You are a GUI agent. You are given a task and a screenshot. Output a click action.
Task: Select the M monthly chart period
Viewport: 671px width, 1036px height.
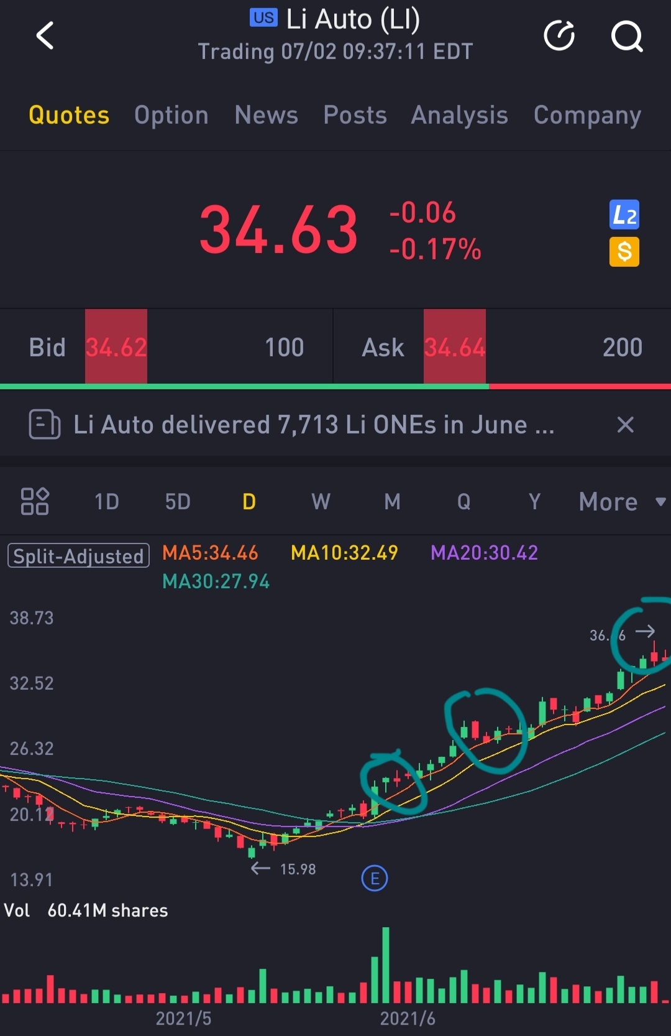tap(392, 502)
